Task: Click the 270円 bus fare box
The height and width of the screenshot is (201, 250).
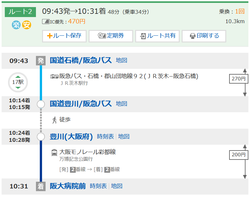Action: pyautogui.click(x=238, y=78)
